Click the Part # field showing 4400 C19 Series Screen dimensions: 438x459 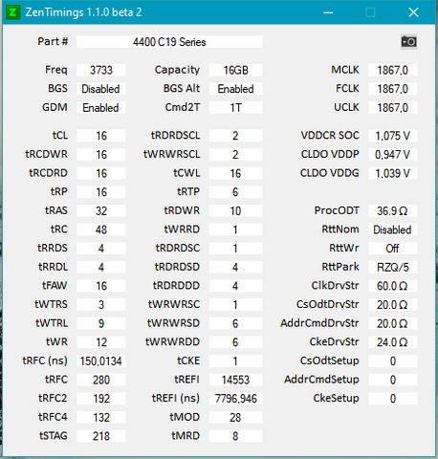(x=169, y=42)
